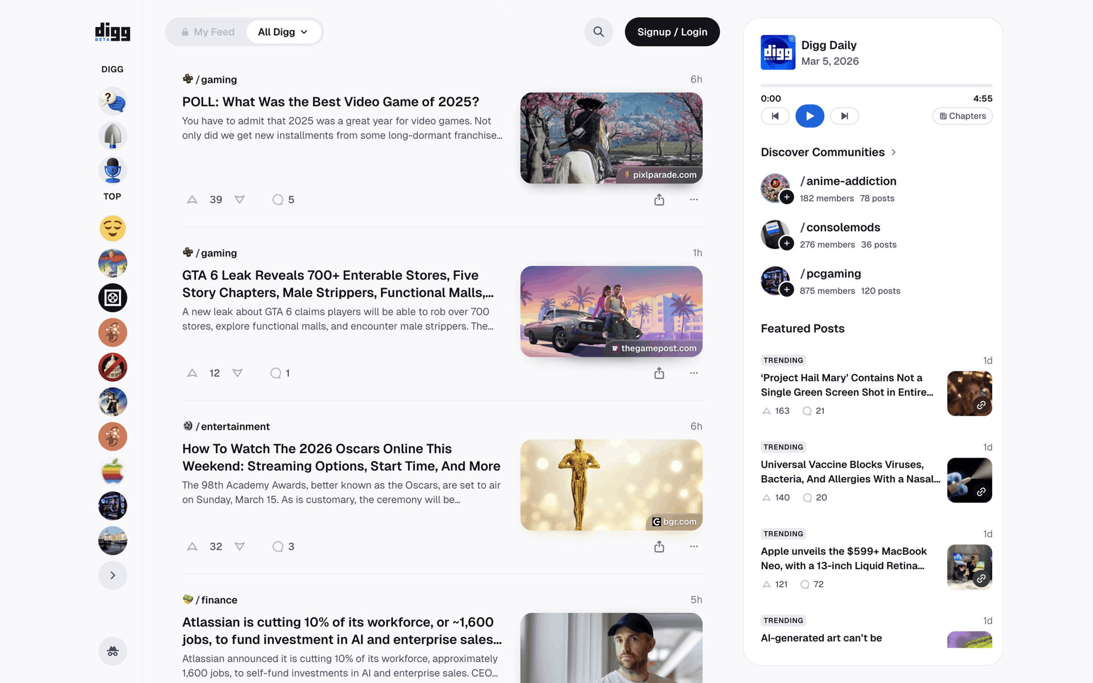Open Universal Vaccine featured post thumbnail
This screenshot has width=1093, height=683.
pyautogui.click(x=969, y=480)
